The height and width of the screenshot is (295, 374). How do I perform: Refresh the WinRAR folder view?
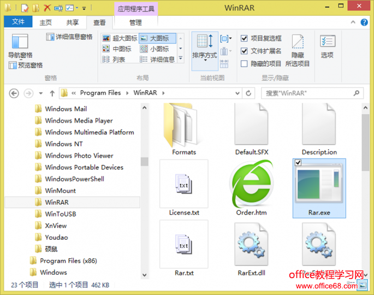pyautogui.click(x=248, y=93)
